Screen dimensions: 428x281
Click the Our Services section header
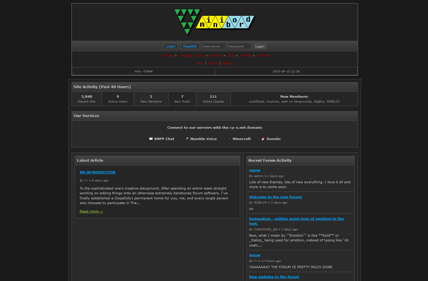pos(215,116)
